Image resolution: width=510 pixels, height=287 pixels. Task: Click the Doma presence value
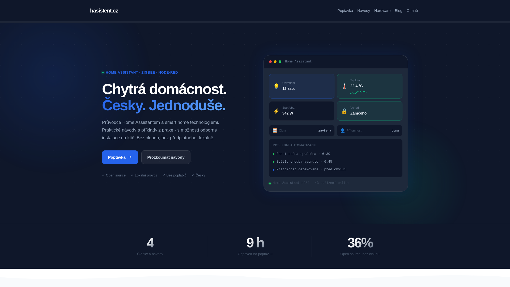click(395, 130)
